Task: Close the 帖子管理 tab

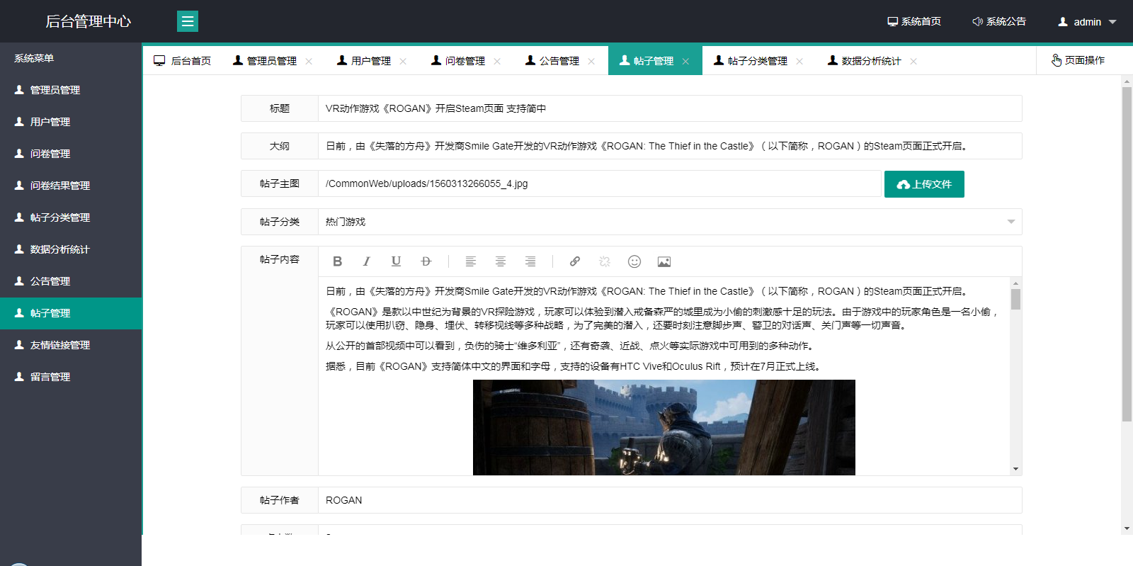Action: point(685,61)
